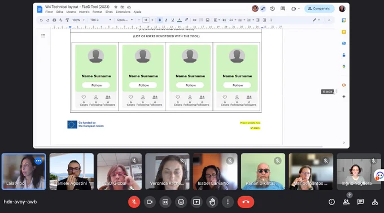Open the text alignment dropdown
The width and height of the screenshot is (384, 213).
217,20
